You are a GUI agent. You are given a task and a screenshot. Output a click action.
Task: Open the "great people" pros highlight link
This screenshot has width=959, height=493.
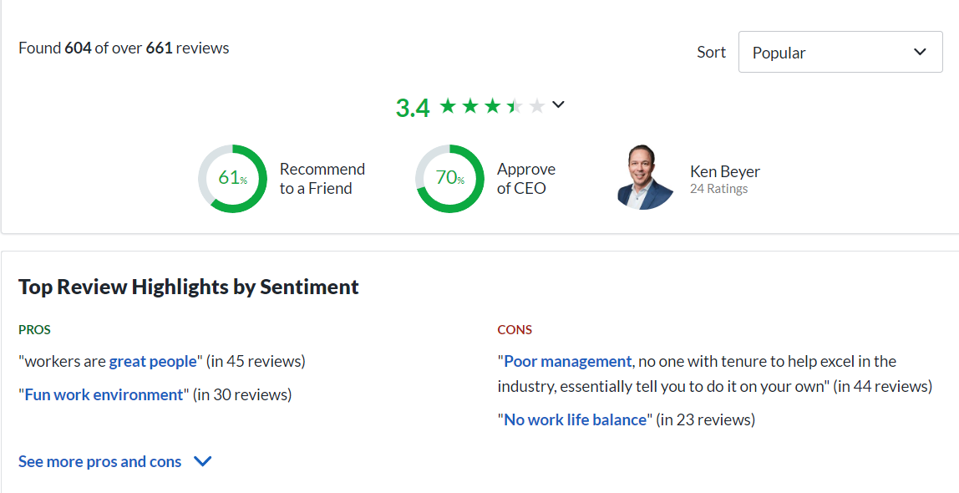153,361
